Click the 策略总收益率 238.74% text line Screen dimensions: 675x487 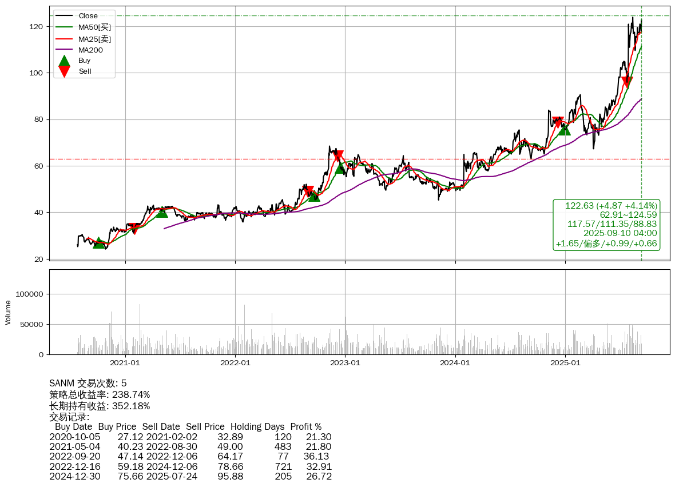tap(100, 395)
